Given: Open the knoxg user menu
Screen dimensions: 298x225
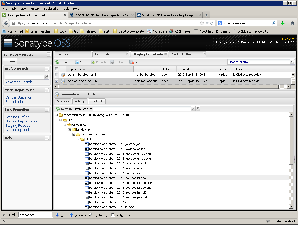Looking at the screenshot, I should pyautogui.click(x=287, y=38).
